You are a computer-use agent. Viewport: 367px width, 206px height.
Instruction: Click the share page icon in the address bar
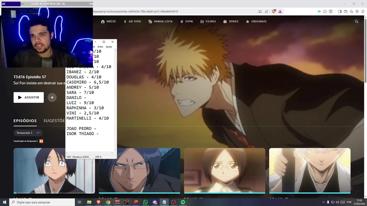click(x=266, y=11)
